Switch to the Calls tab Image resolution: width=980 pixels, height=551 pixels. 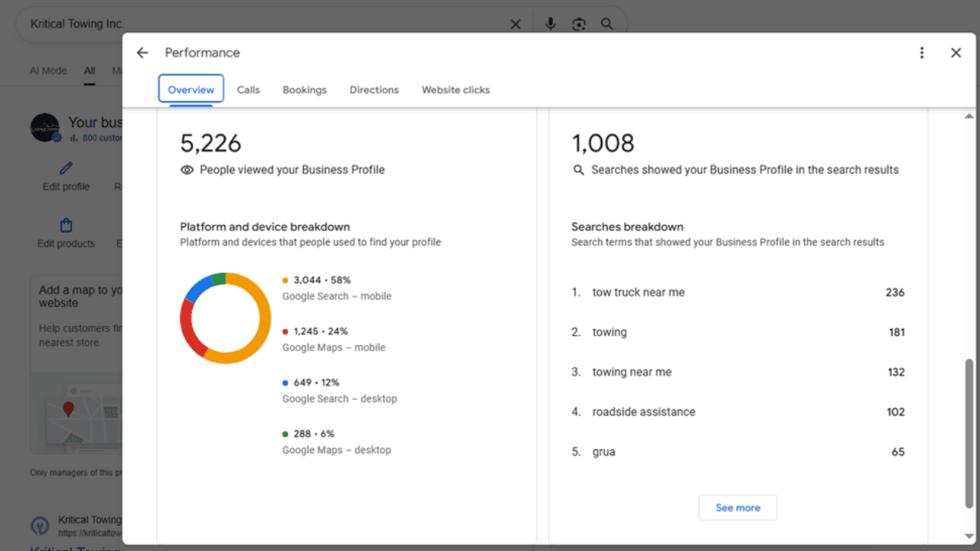point(248,90)
